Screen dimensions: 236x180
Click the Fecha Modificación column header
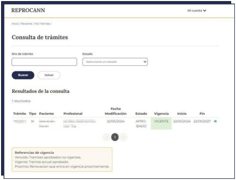point(116,111)
